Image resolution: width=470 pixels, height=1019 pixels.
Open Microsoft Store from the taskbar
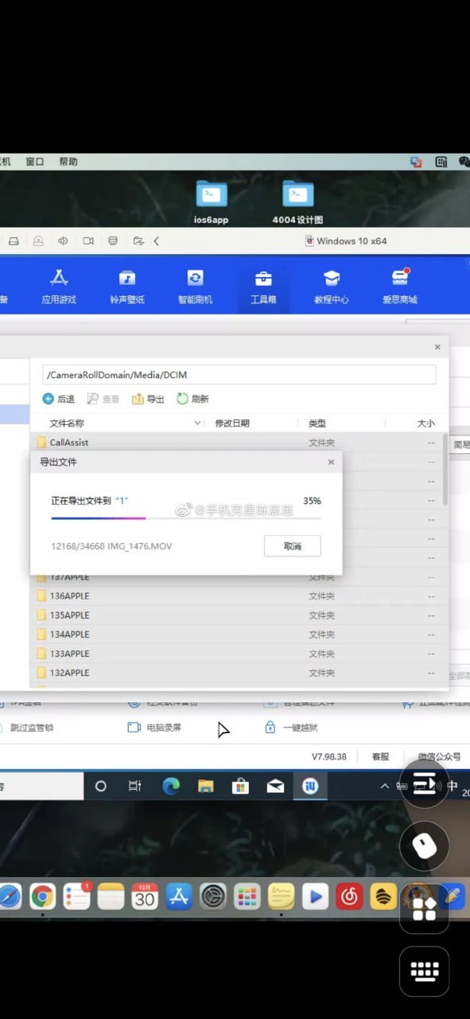[240, 786]
